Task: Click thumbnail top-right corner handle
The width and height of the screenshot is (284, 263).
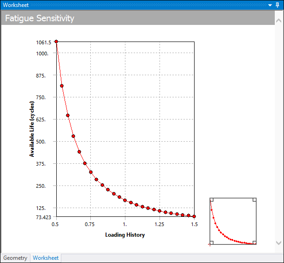Action: pos(254,200)
